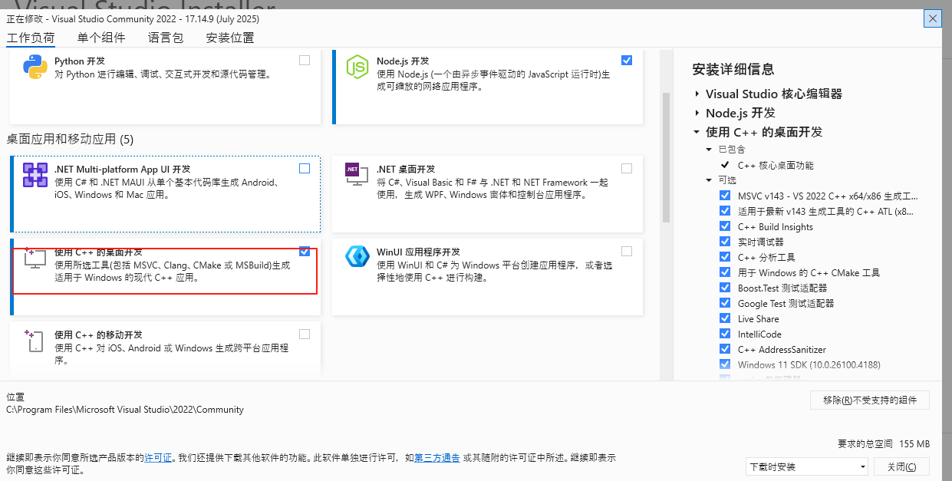The image size is (952, 481).
Task: Check the 使用 C++ 的移动开发 checkbox
Action: (x=305, y=334)
